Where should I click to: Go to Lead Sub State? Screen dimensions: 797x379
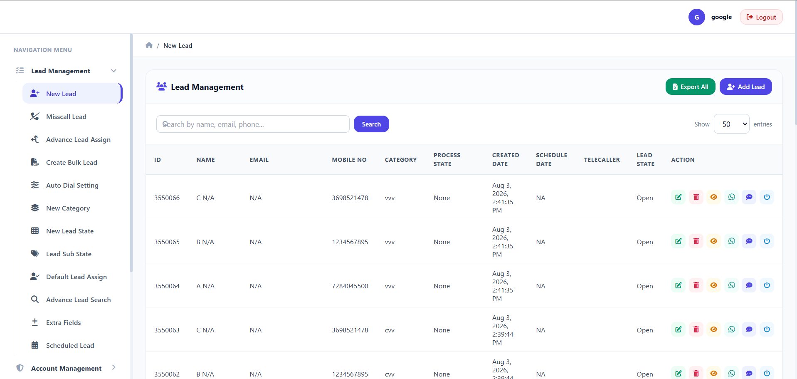pos(72,254)
